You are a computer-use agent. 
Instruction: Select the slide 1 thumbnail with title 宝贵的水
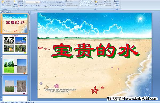click(x=15, y=24)
